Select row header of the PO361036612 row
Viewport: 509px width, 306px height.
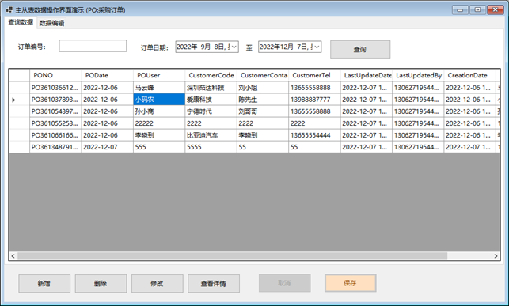(20, 88)
